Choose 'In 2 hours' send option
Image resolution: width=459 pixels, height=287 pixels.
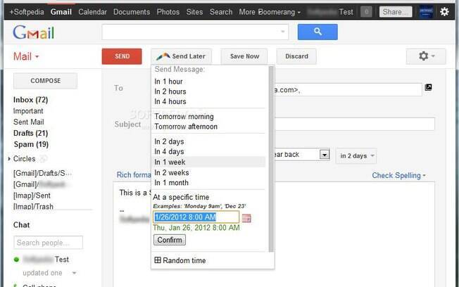pyautogui.click(x=170, y=91)
